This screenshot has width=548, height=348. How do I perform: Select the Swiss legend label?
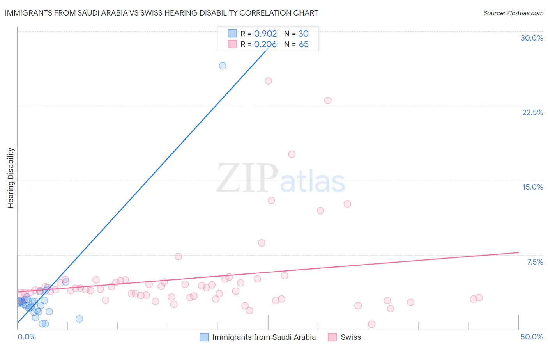pos(351,337)
